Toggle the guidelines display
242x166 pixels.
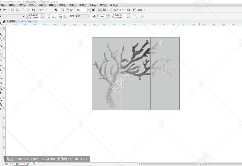coord(109,10)
